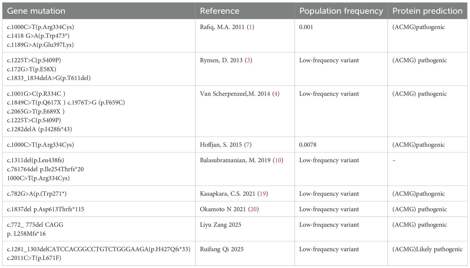
Task: Open citation 7 after Hoffjan 2015
Action: (x=248, y=145)
